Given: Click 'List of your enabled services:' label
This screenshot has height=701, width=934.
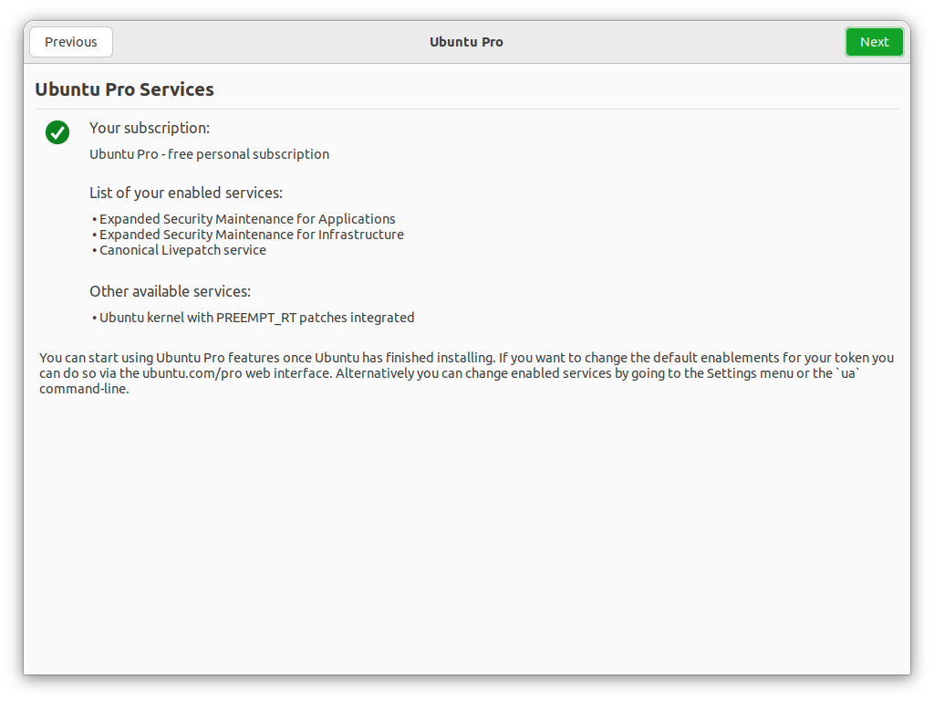Looking at the screenshot, I should [x=186, y=194].
